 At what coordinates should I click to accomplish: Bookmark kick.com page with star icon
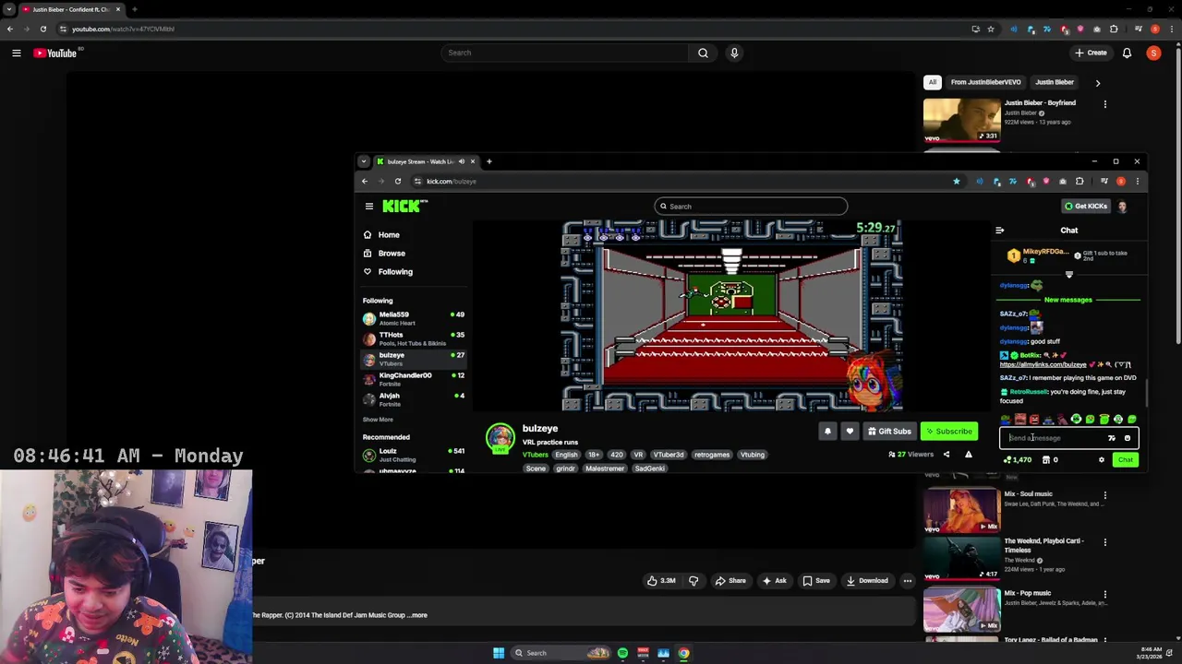point(956,182)
